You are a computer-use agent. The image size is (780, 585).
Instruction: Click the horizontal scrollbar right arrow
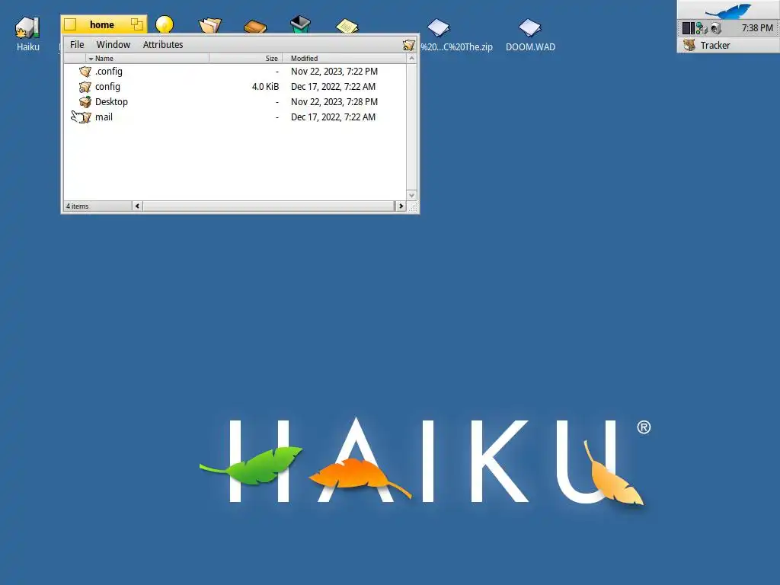[401, 206]
